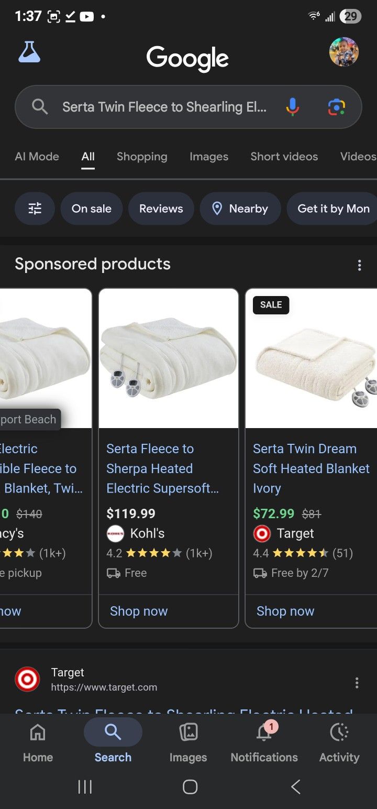Tap Shop now under Kohl's blanket
This screenshot has width=377, height=809.
pyautogui.click(x=139, y=611)
